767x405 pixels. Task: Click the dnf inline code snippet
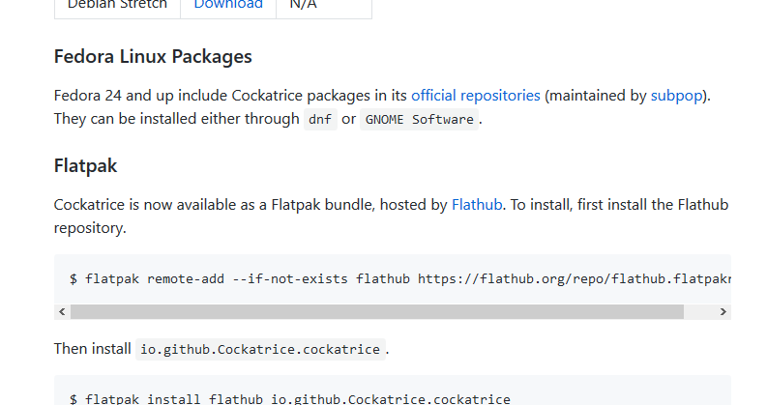tap(320, 119)
